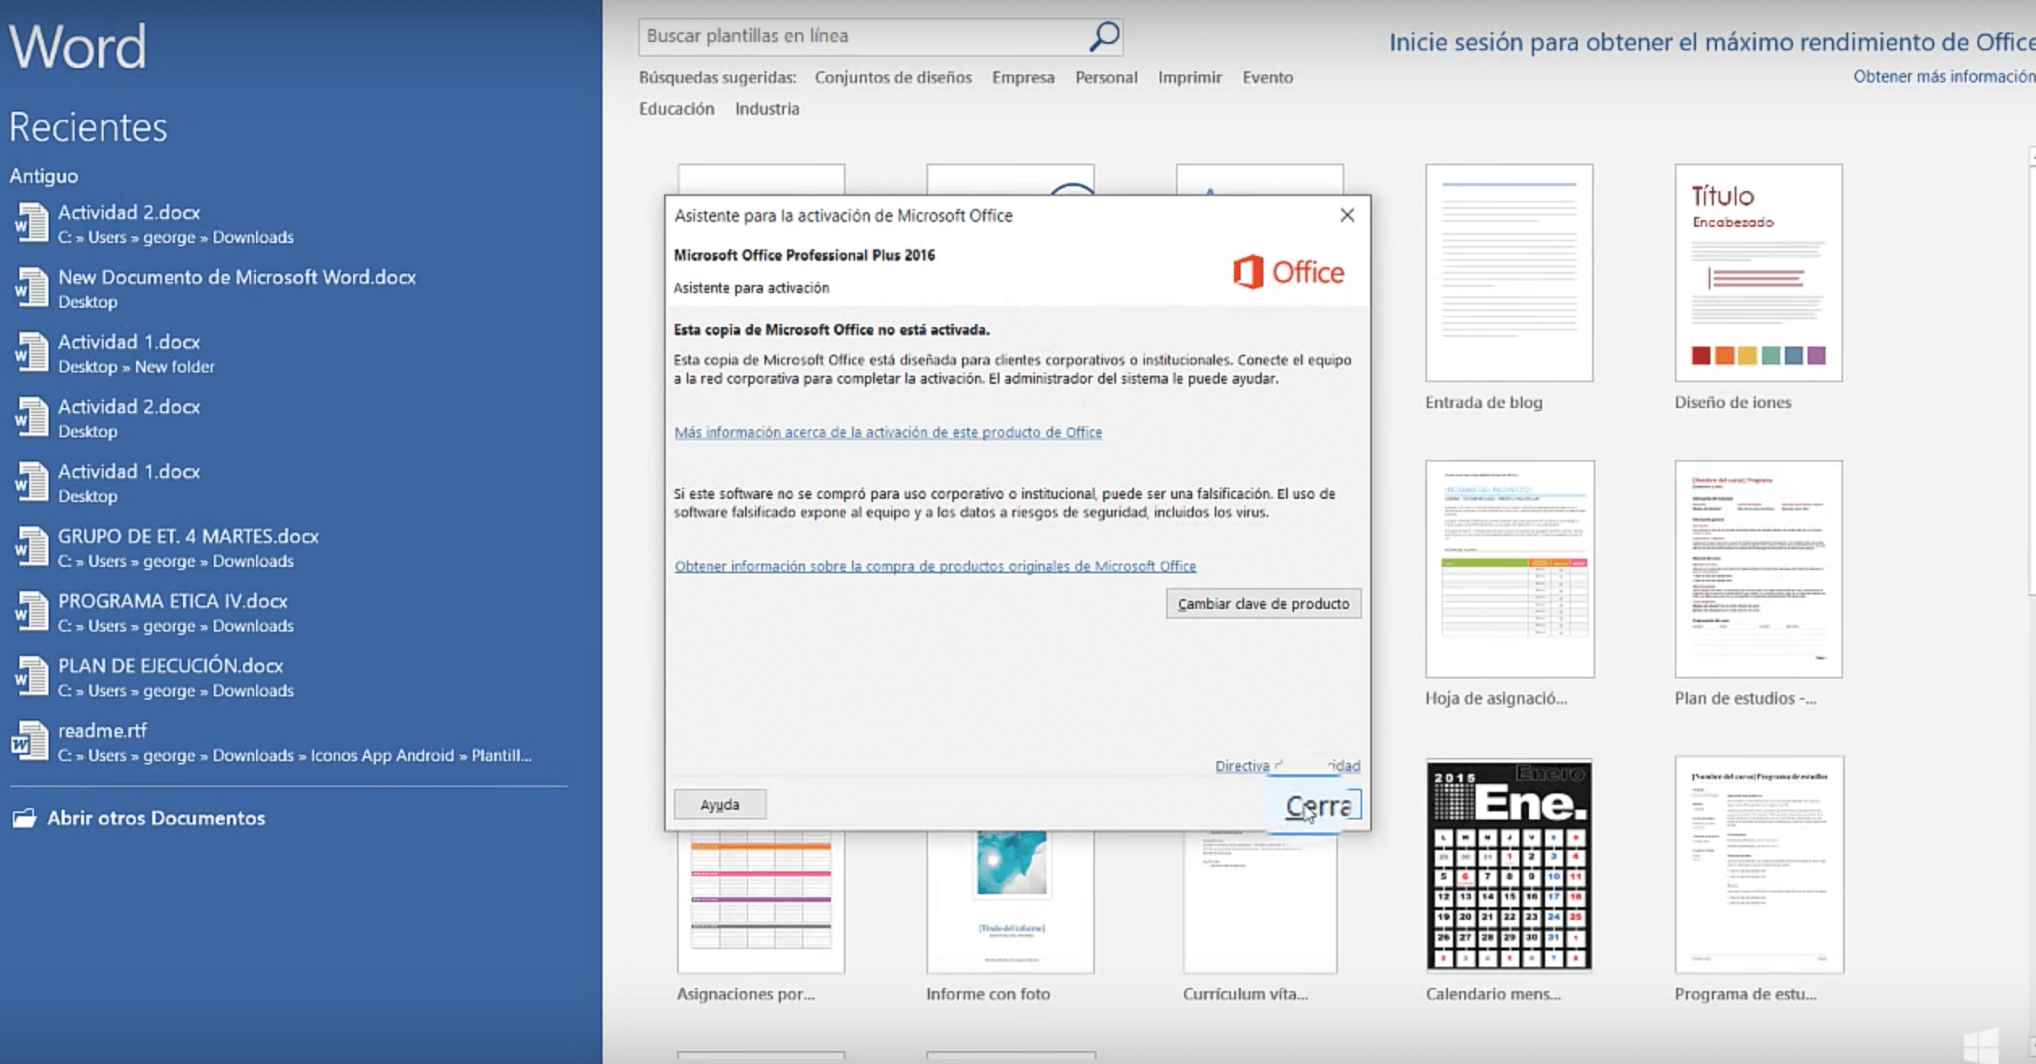
Task: Select the Empresa suggested search
Action: coord(1023,78)
